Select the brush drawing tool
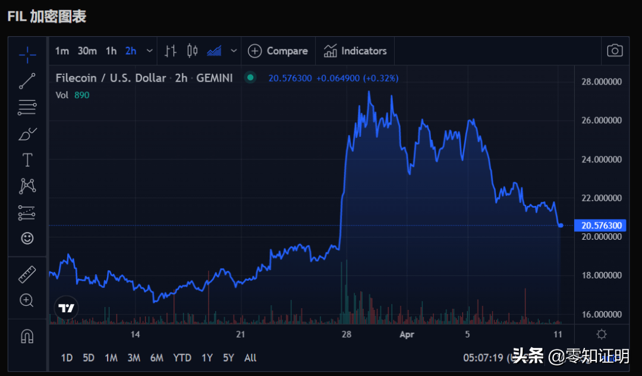 27,134
